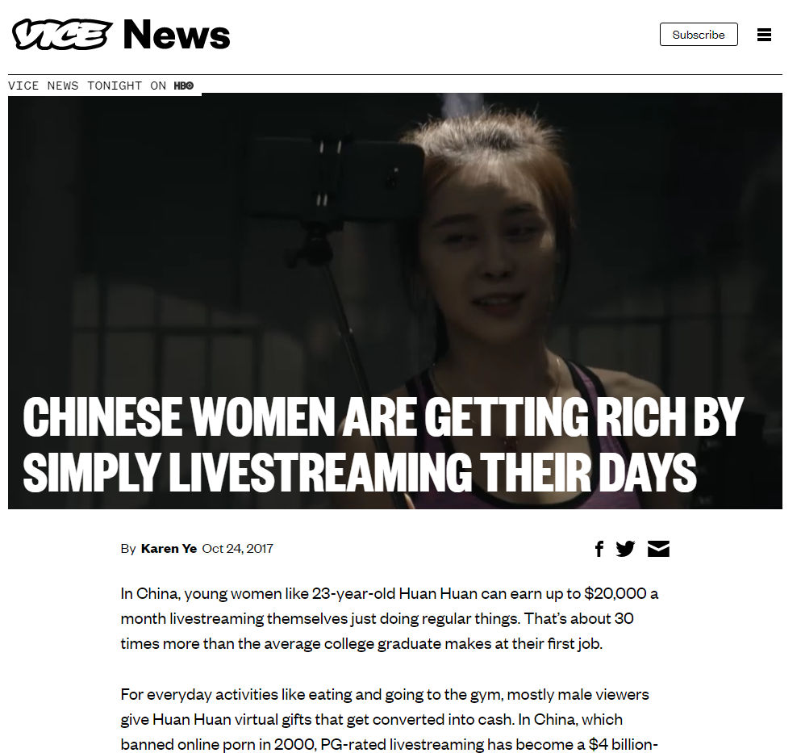Click the HBO logo in section label
Viewport: 801px width, 753px height.
pyautogui.click(x=184, y=86)
